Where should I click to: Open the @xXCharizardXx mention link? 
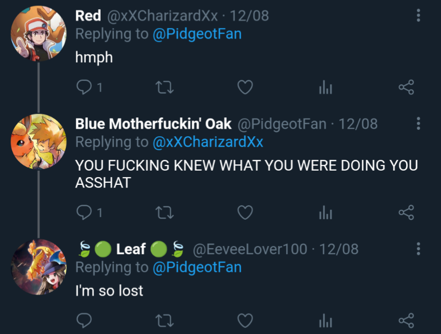207,142
